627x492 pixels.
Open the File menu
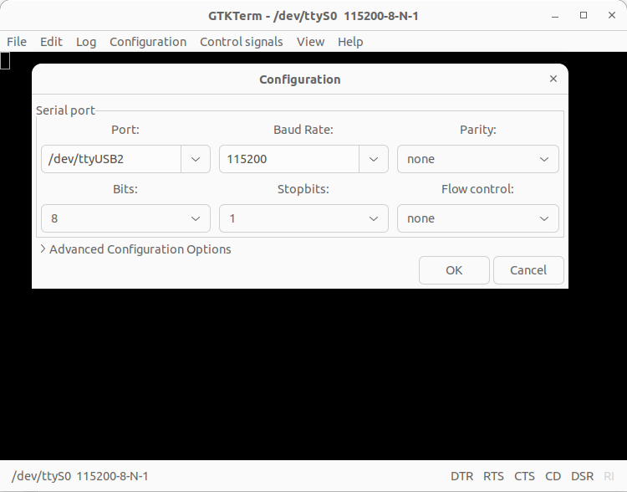pyautogui.click(x=17, y=42)
